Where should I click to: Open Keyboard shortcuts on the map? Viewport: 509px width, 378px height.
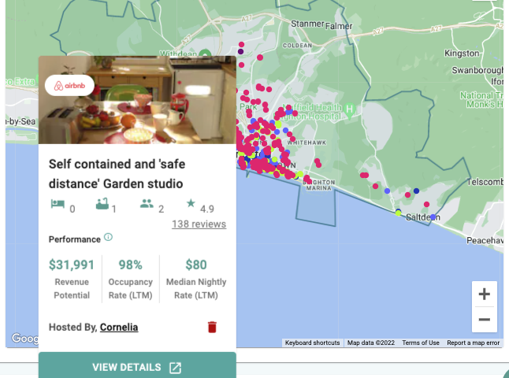pyautogui.click(x=312, y=343)
